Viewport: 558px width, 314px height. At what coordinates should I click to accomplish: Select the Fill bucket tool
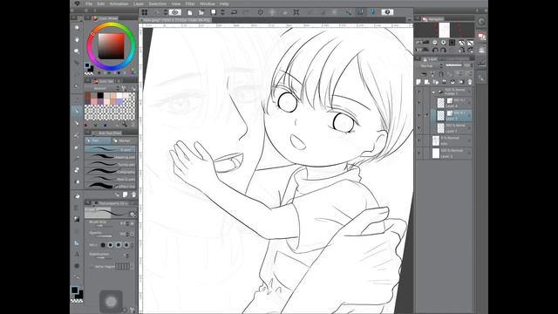pyautogui.click(x=77, y=195)
